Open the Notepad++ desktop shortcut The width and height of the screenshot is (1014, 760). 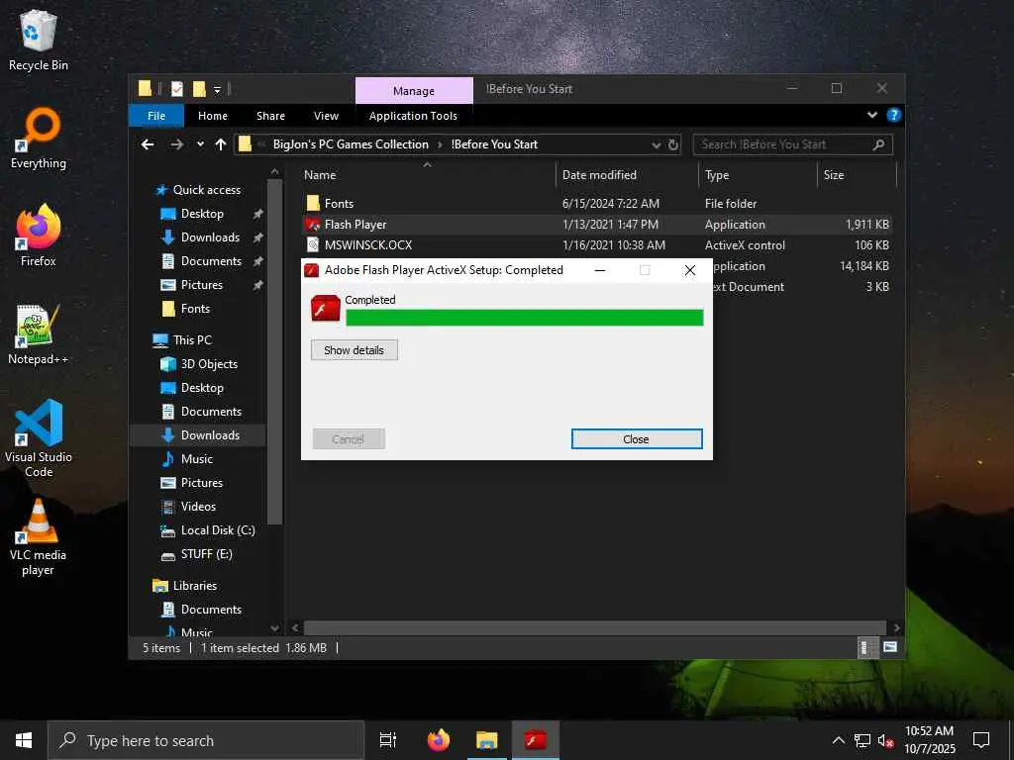click(39, 334)
